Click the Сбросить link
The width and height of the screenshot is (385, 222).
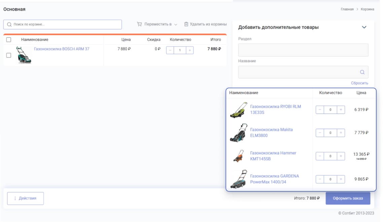pos(359,83)
